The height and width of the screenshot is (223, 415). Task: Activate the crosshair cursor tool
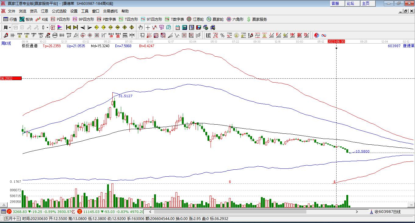[148, 27]
